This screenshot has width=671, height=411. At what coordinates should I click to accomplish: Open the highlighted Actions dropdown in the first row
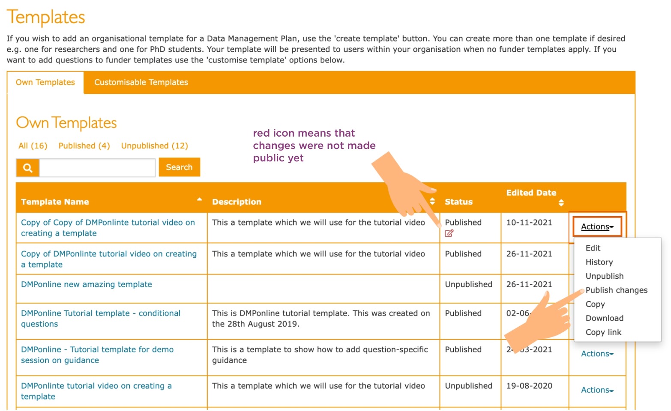point(597,226)
